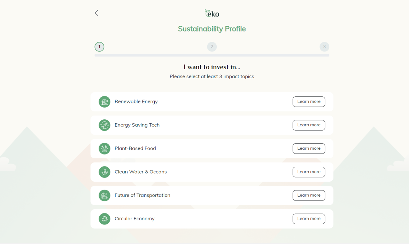Viewport: 409px width, 244px height.
Task: Click the back arrow icon
Action: [x=97, y=13]
